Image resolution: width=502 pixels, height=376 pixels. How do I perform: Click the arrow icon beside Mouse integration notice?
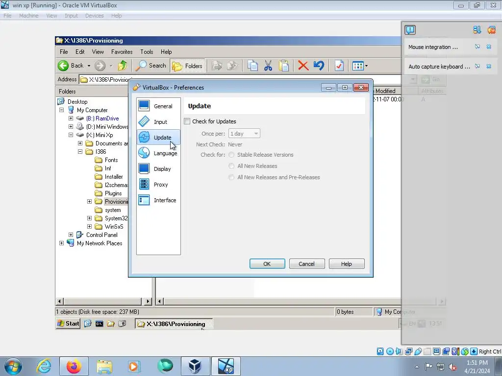tap(477, 47)
